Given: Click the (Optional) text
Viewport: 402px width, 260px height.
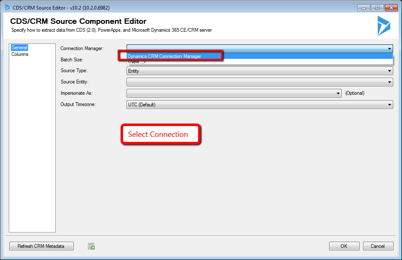Looking at the screenshot, I should 355,93.
